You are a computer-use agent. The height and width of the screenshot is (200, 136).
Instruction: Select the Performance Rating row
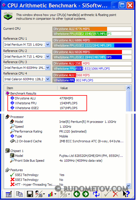tap(65, 131)
